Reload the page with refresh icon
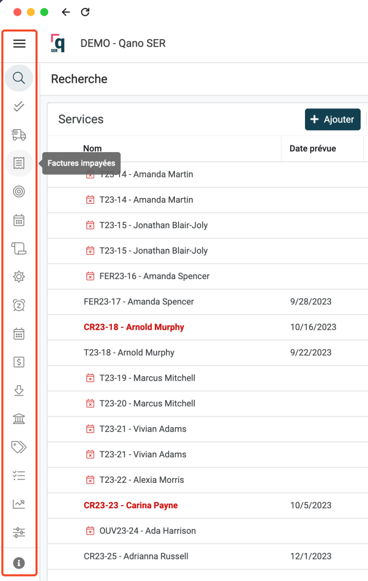This screenshot has width=368, height=581. pos(85,12)
